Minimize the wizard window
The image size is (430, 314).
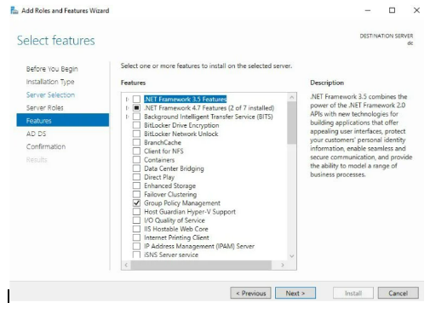(x=368, y=10)
